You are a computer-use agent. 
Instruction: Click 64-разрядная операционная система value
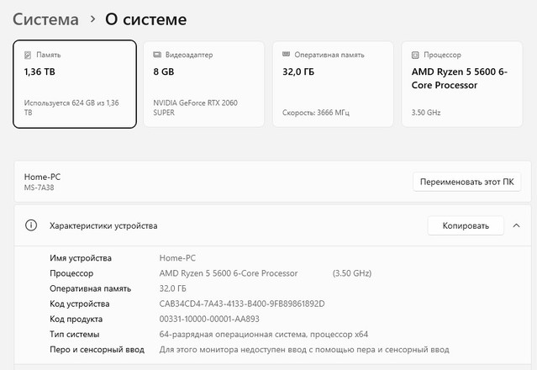264,335
